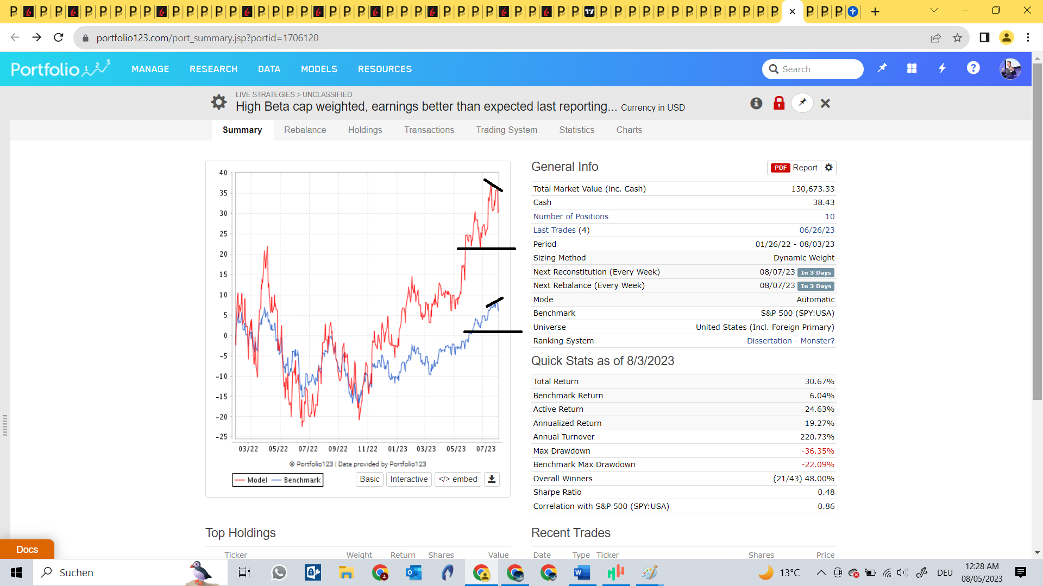Screen dimensions: 1043x586
Task: Select the Basic chart mode
Action: [x=369, y=479]
